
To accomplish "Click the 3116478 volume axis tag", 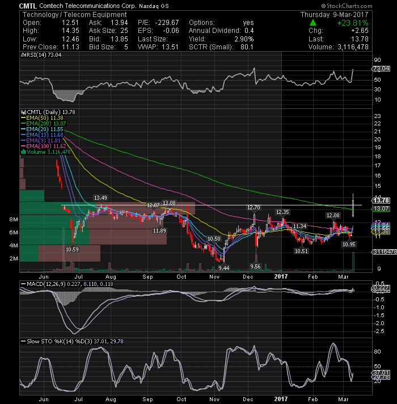I will click(384, 252).
